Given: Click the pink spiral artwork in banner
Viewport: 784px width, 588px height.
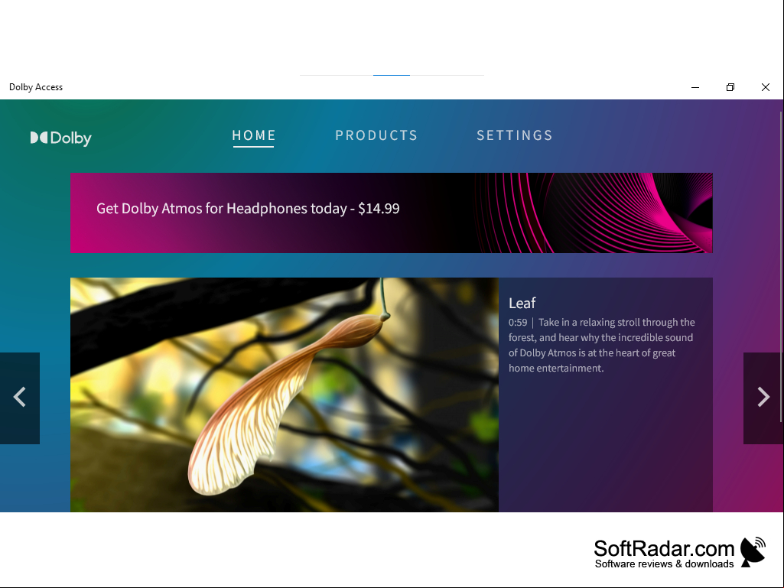Looking at the screenshot, I should point(594,213).
